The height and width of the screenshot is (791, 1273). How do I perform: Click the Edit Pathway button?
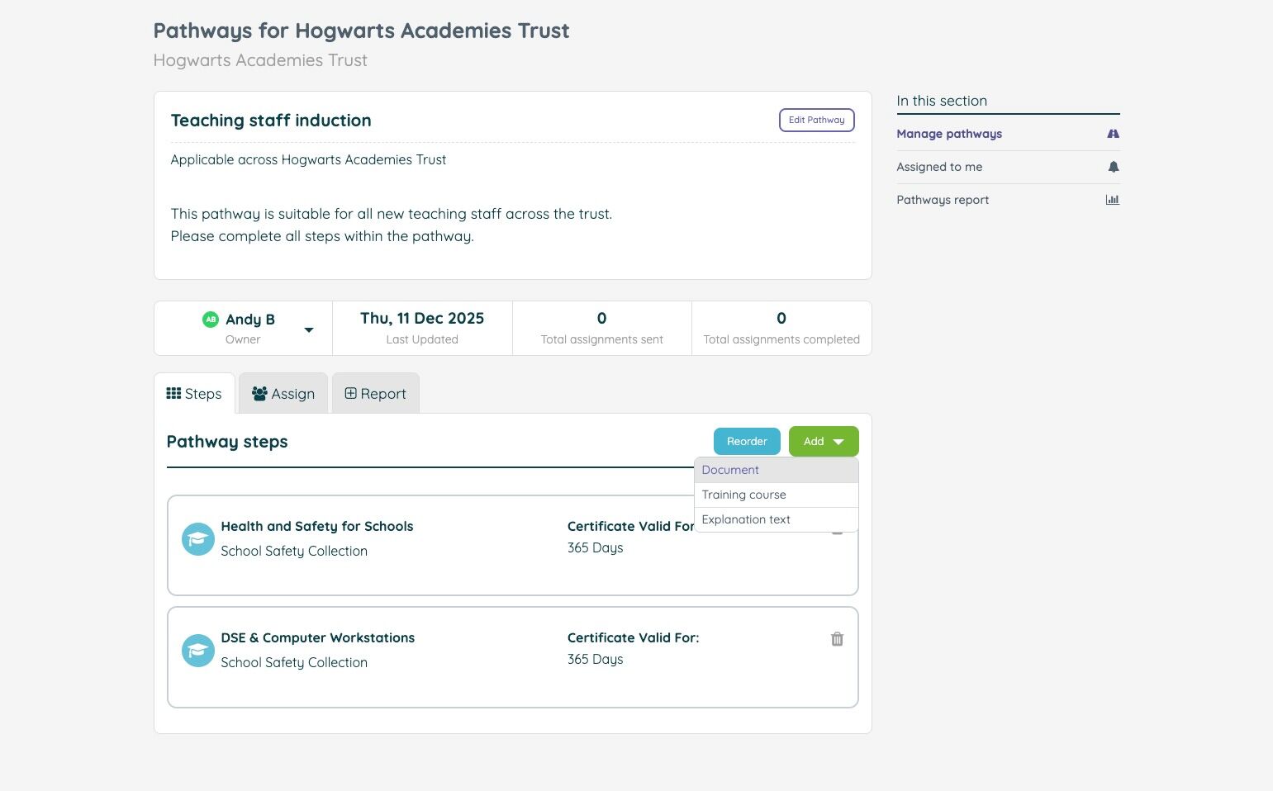[x=816, y=120]
